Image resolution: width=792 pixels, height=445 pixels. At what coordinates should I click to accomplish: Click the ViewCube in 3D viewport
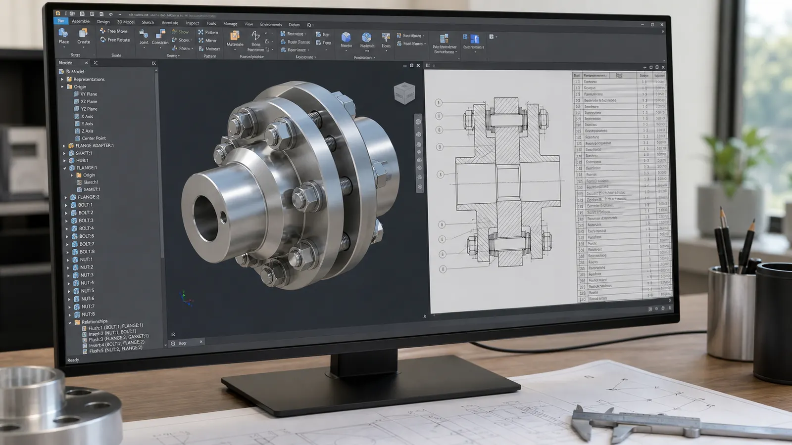tap(404, 93)
